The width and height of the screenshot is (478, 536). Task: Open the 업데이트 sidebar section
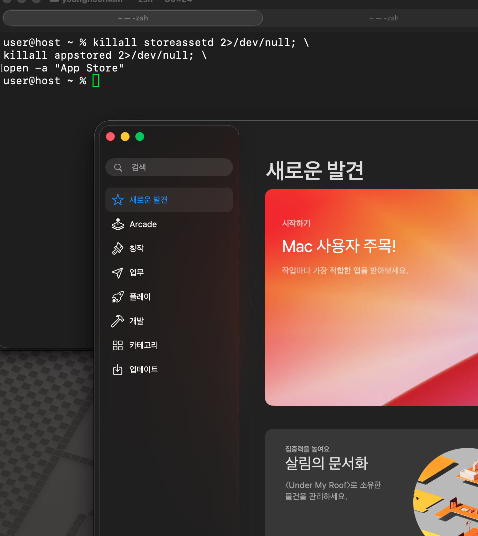(144, 369)
